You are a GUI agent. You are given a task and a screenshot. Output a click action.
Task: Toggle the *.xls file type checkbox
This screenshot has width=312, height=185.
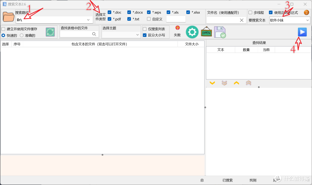pyautogui.click(x=168, y=12)
